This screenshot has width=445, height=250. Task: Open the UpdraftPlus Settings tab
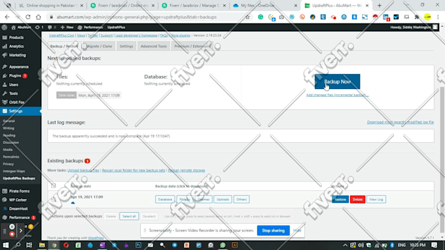(x=126, y=46)
